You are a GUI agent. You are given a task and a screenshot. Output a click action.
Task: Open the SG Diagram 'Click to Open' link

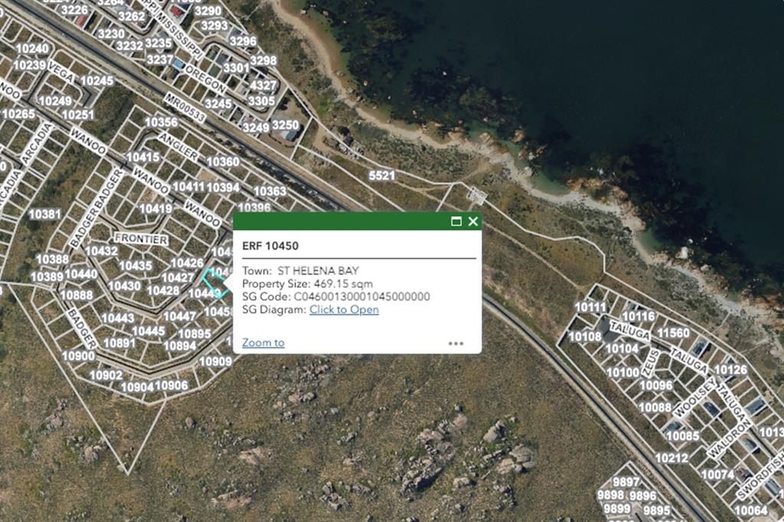click(344, 309)
